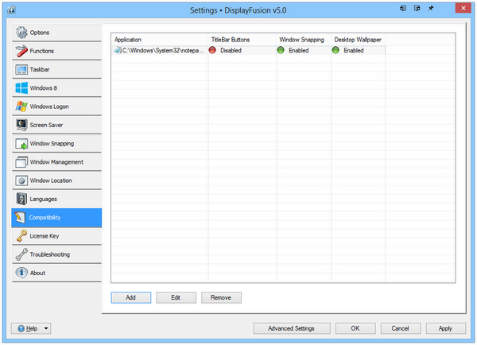Confirm with the OK button
Screen dimensions: 477x345
point(355,328)
